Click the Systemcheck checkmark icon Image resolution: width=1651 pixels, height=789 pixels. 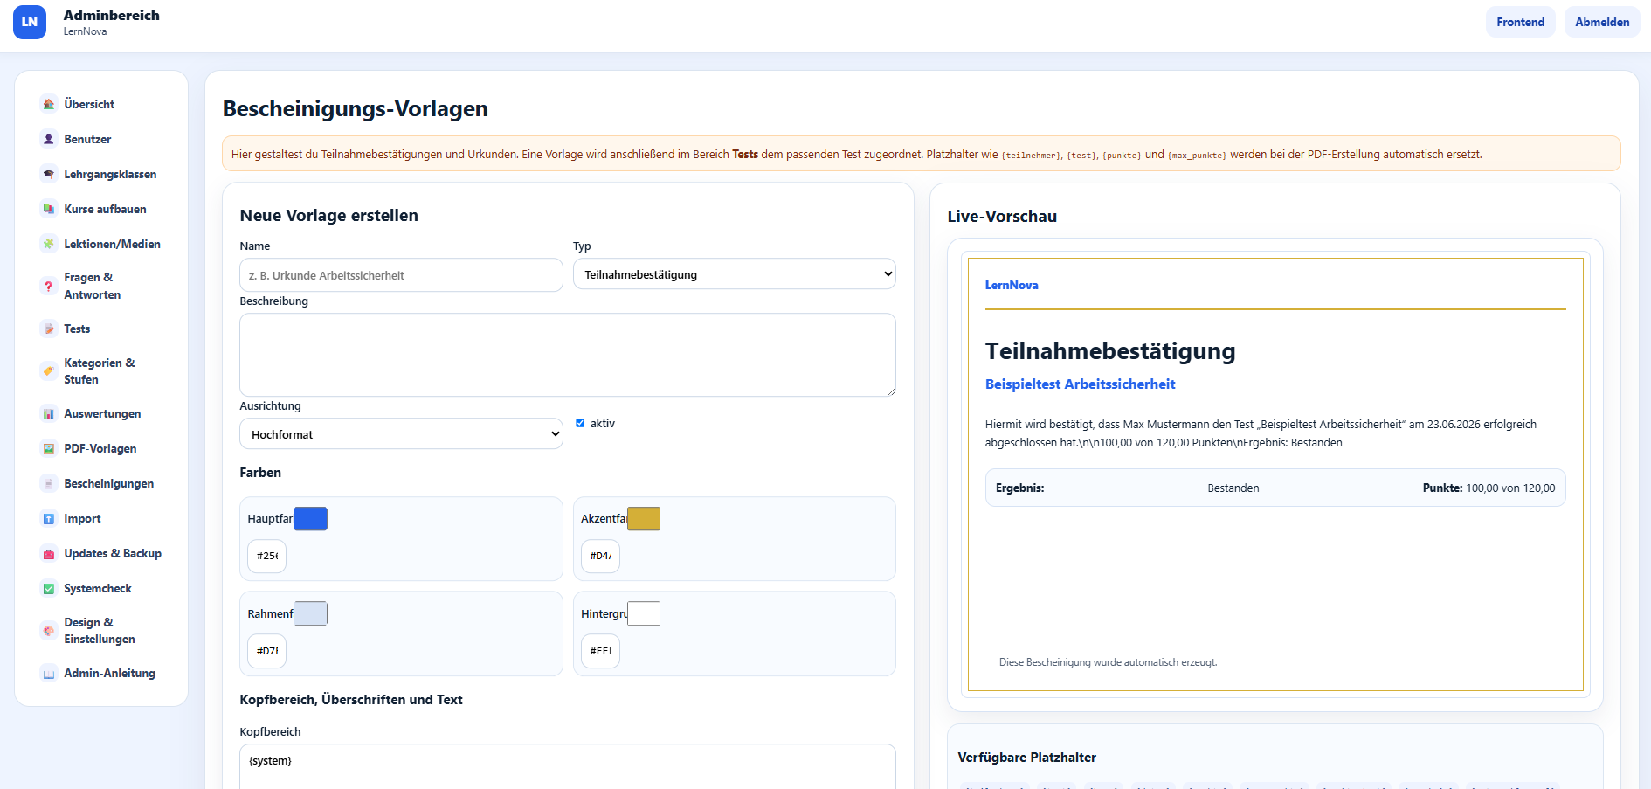49,588
